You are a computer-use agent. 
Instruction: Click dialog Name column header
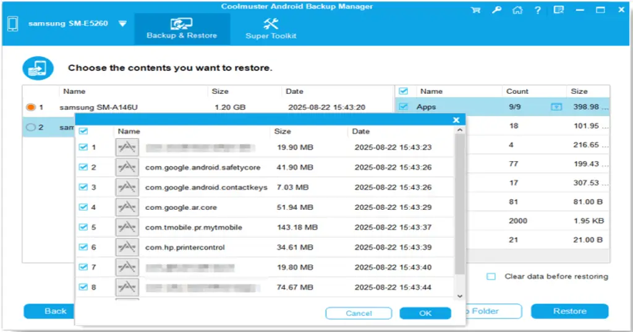point(129,131)
